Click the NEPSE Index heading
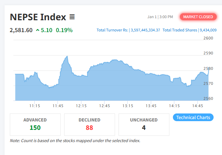 click(38, 17)
